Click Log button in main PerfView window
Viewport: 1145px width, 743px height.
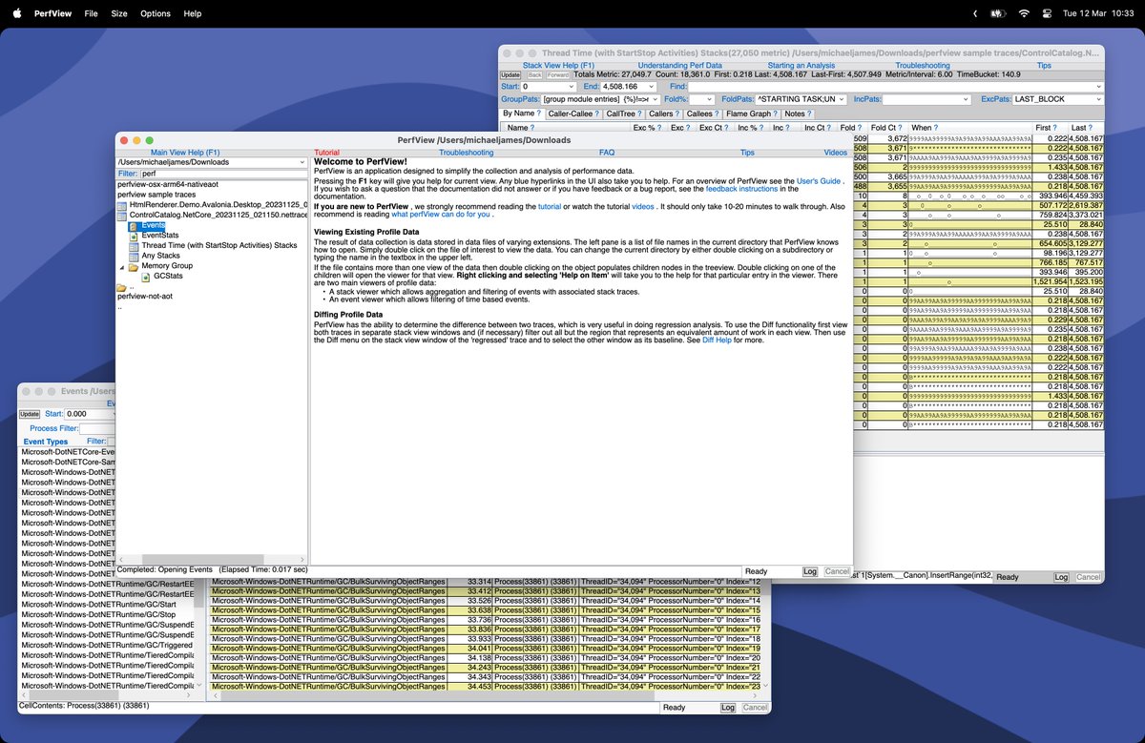pyautogui.click(x=809, y=571)
